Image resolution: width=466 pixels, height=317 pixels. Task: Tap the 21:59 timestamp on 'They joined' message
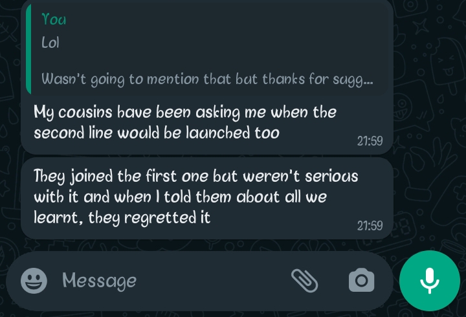pyautogui.click(x=370, y=226)
